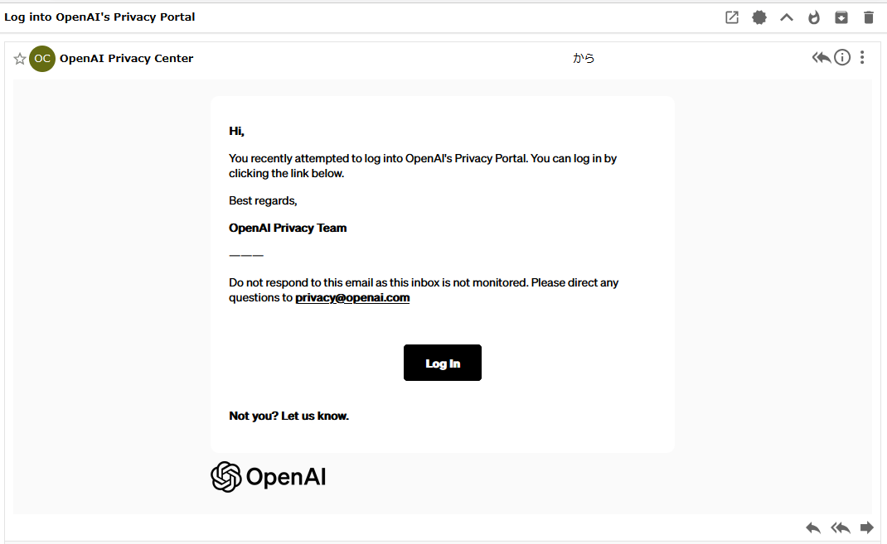Open email in new window icon

point(732,17)
